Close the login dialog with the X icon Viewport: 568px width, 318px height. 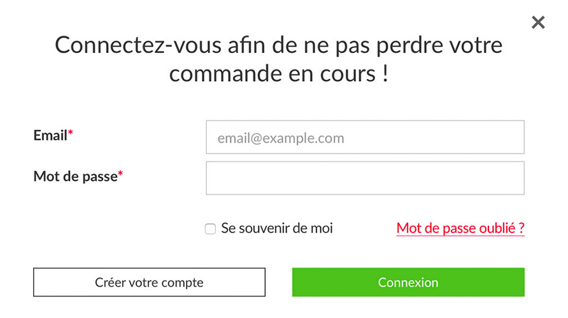[x=538, y=23]
